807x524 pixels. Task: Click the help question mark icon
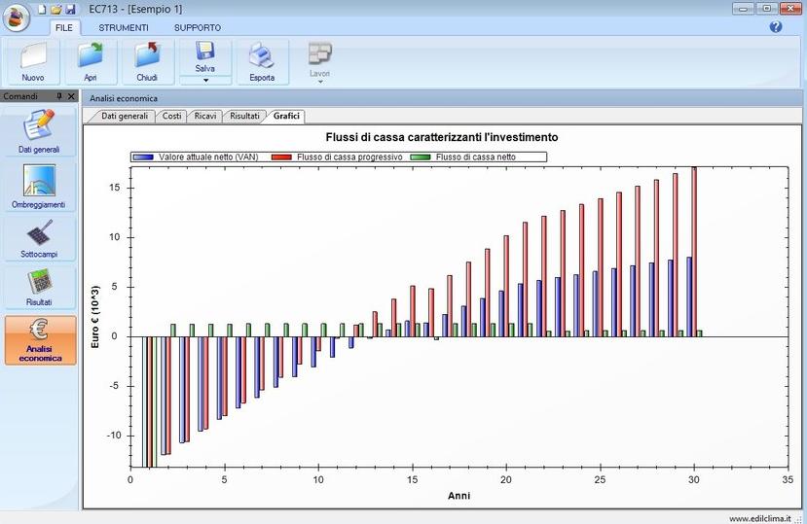click(776, 27)
